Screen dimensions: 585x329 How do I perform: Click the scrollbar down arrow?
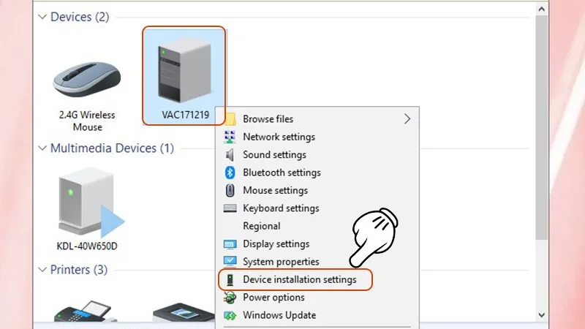coord(542,314)
